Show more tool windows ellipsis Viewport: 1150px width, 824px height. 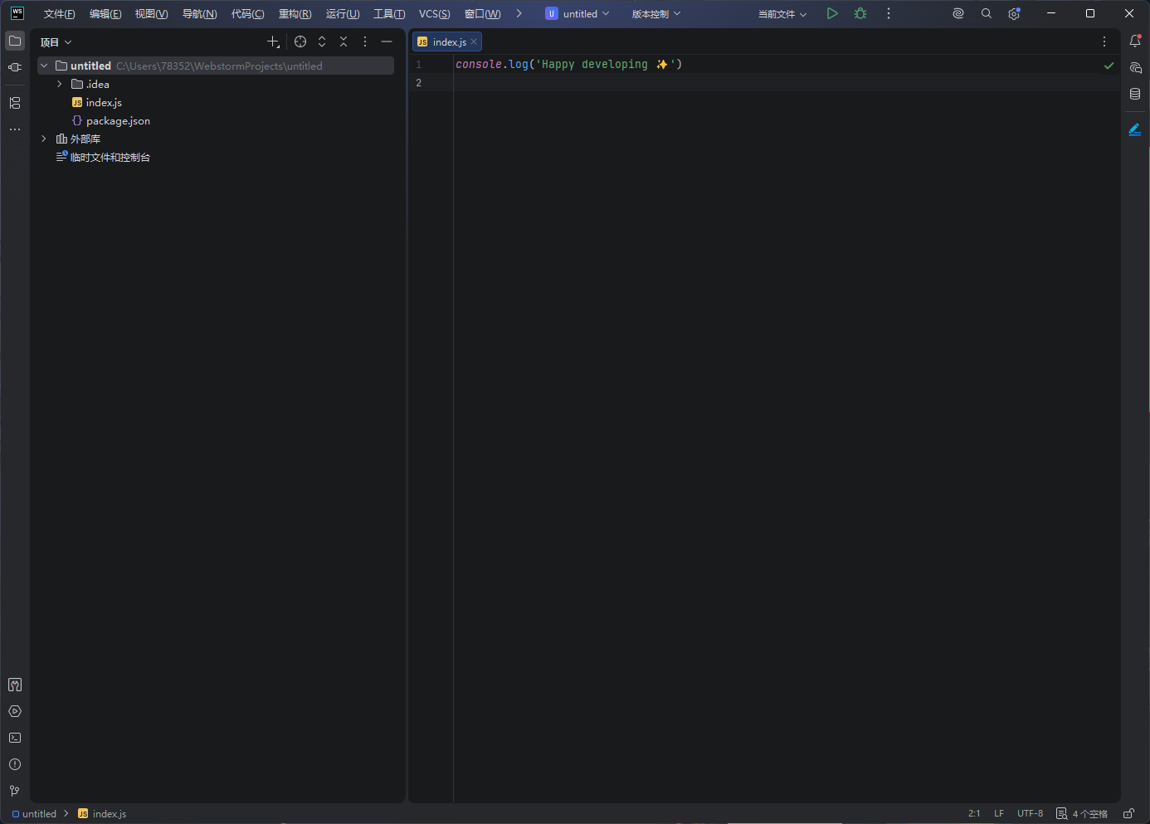coord(15,129)
